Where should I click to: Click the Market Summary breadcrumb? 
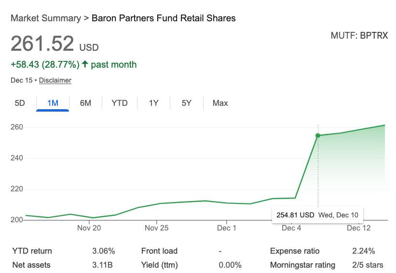click(45, 18)
